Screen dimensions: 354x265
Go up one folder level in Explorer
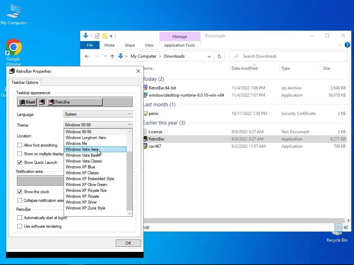click(x=112, y=56)
